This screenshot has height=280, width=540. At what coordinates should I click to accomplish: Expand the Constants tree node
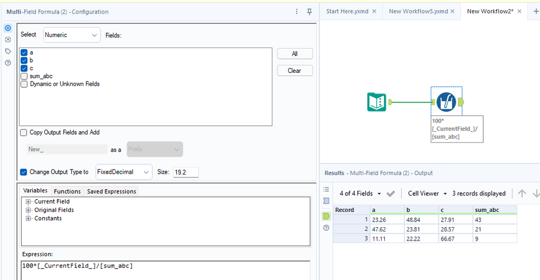[x=28, y=218]
